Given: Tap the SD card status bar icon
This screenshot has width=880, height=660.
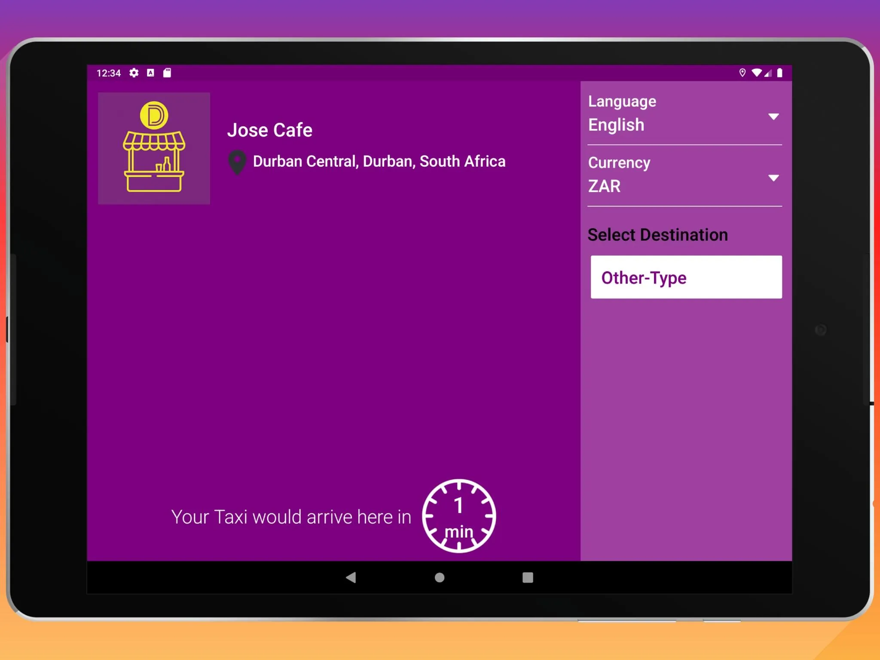Looking at the screenshot, I should point(167,73).
